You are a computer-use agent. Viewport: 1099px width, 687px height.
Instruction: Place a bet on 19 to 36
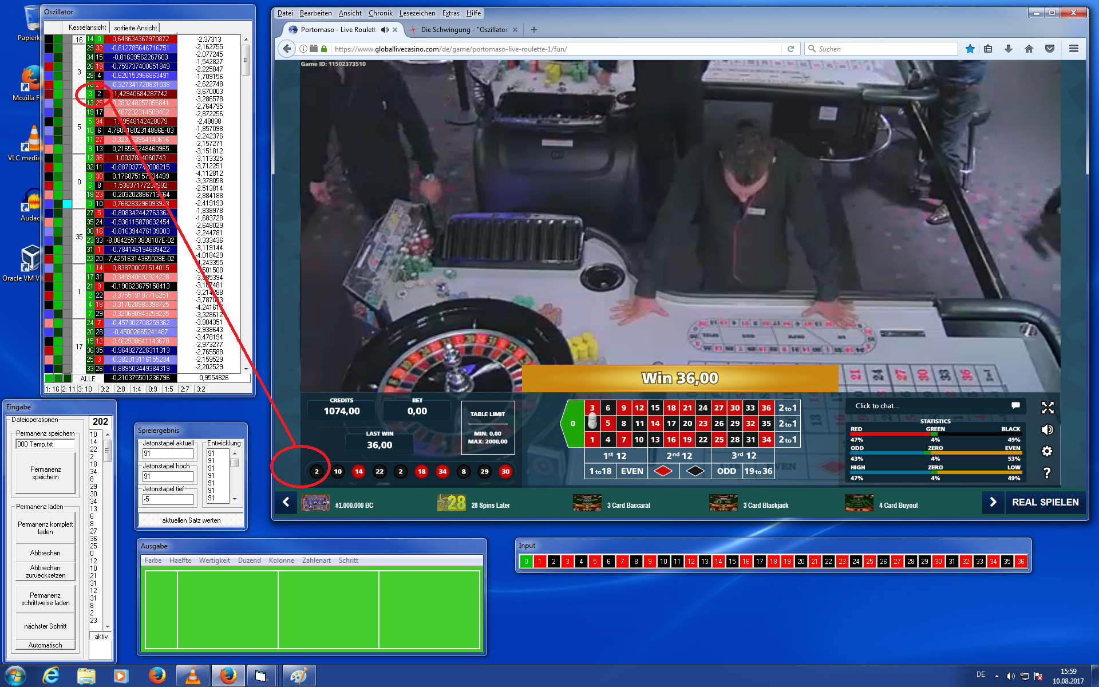tap(758, 471)
